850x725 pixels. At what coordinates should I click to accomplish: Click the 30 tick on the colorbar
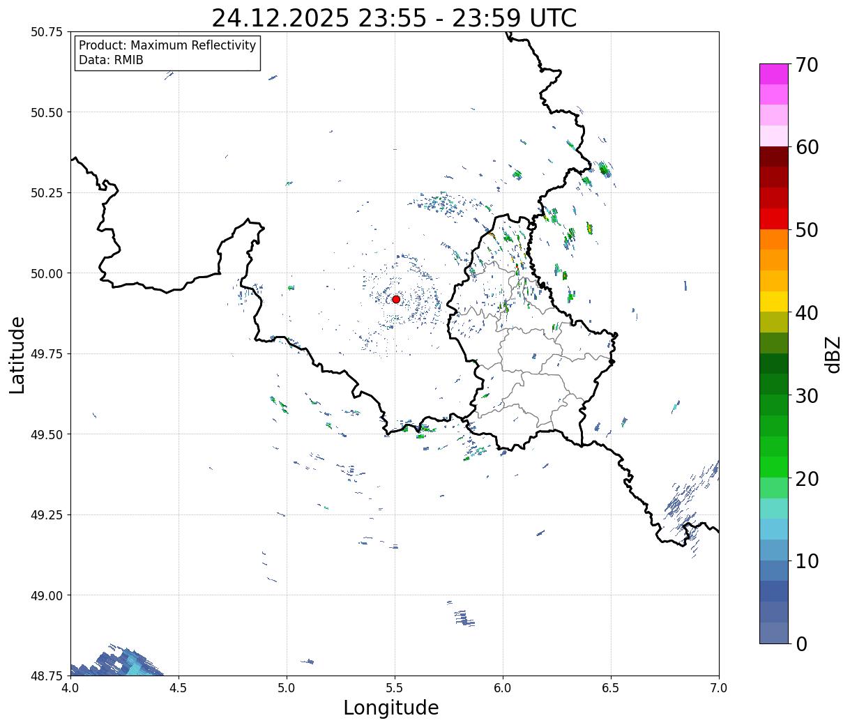pos(807,395)
